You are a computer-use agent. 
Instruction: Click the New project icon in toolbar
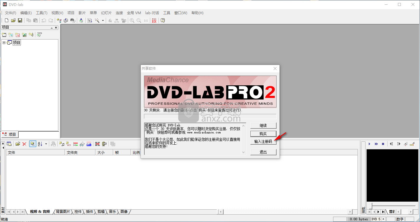tap(6, 20)
